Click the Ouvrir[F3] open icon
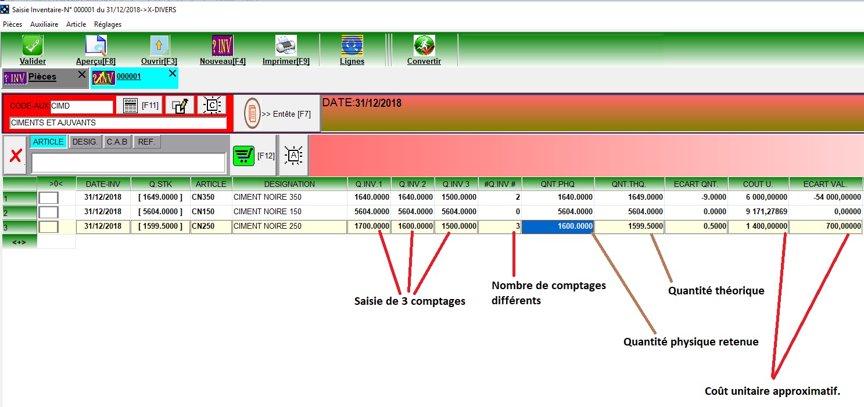This screenshot has width=864, height=407. [159, 46]
